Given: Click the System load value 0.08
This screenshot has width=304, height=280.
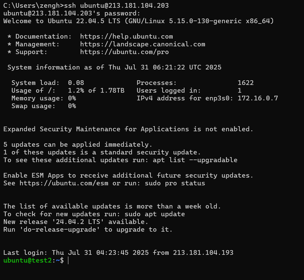Looking at the screenshot, I should 76,83.
